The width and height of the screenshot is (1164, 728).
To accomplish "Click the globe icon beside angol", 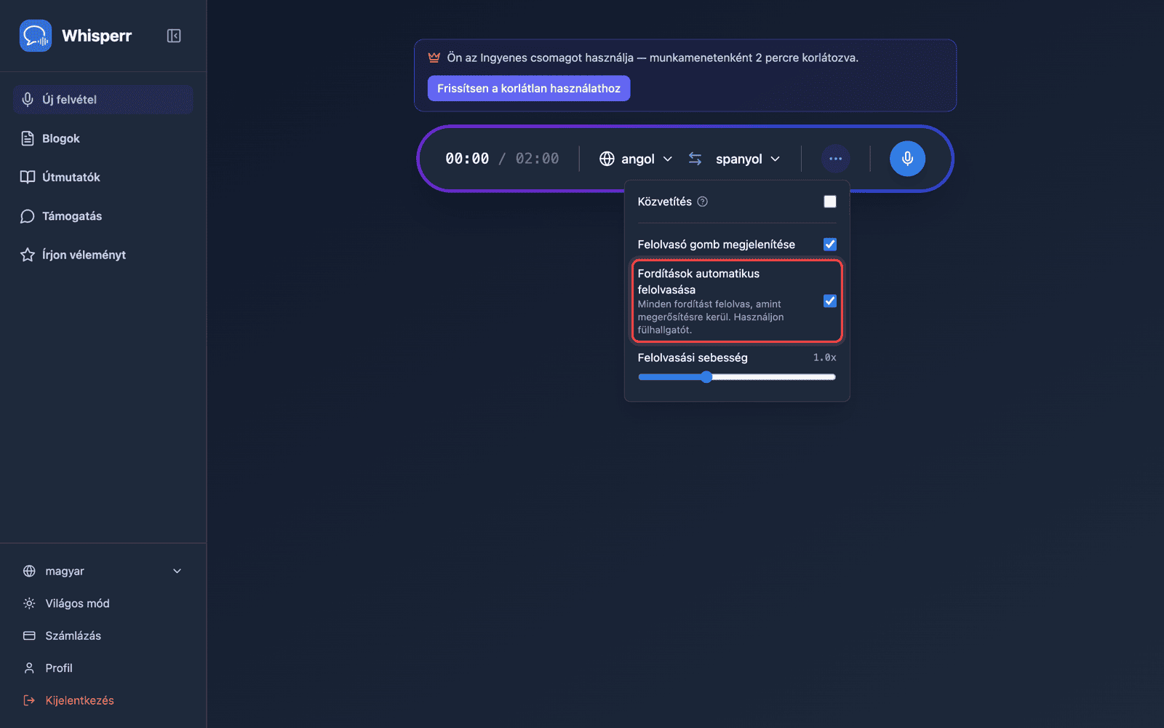I will click(x=607, y=159).
